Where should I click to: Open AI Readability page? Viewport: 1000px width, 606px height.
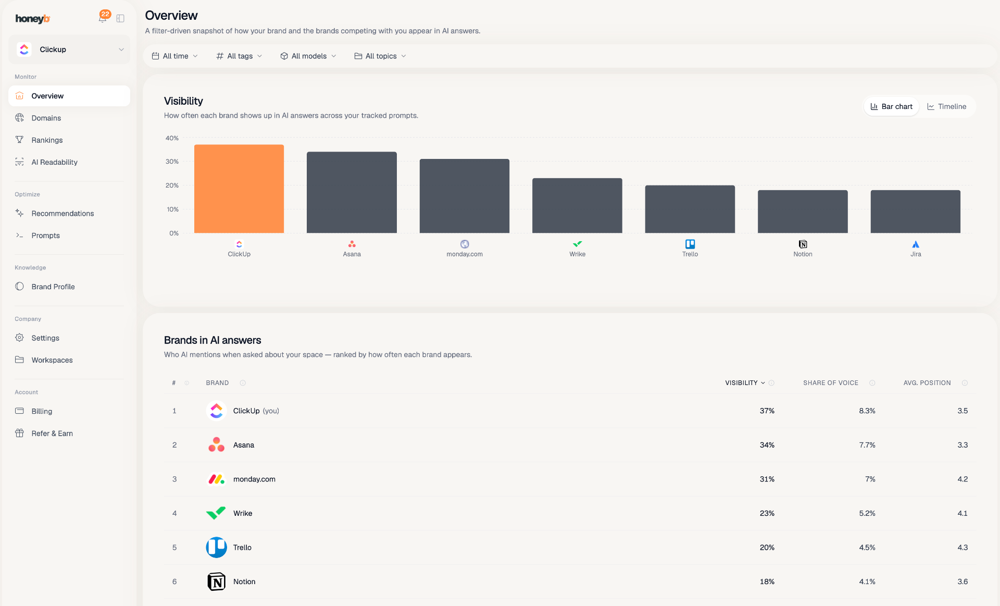tap(69, 162)
